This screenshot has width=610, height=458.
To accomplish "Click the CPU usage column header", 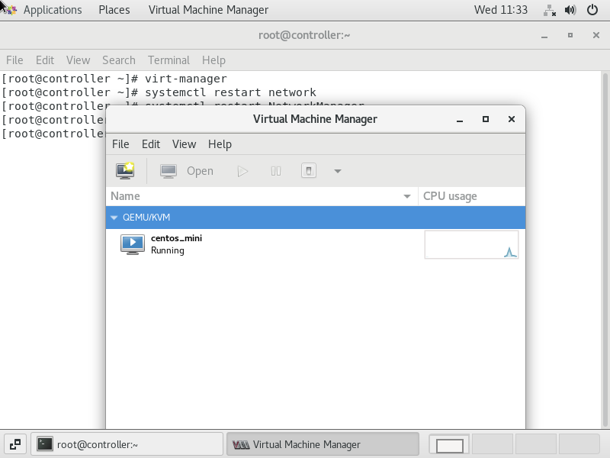I will click(x=471, y=196).
